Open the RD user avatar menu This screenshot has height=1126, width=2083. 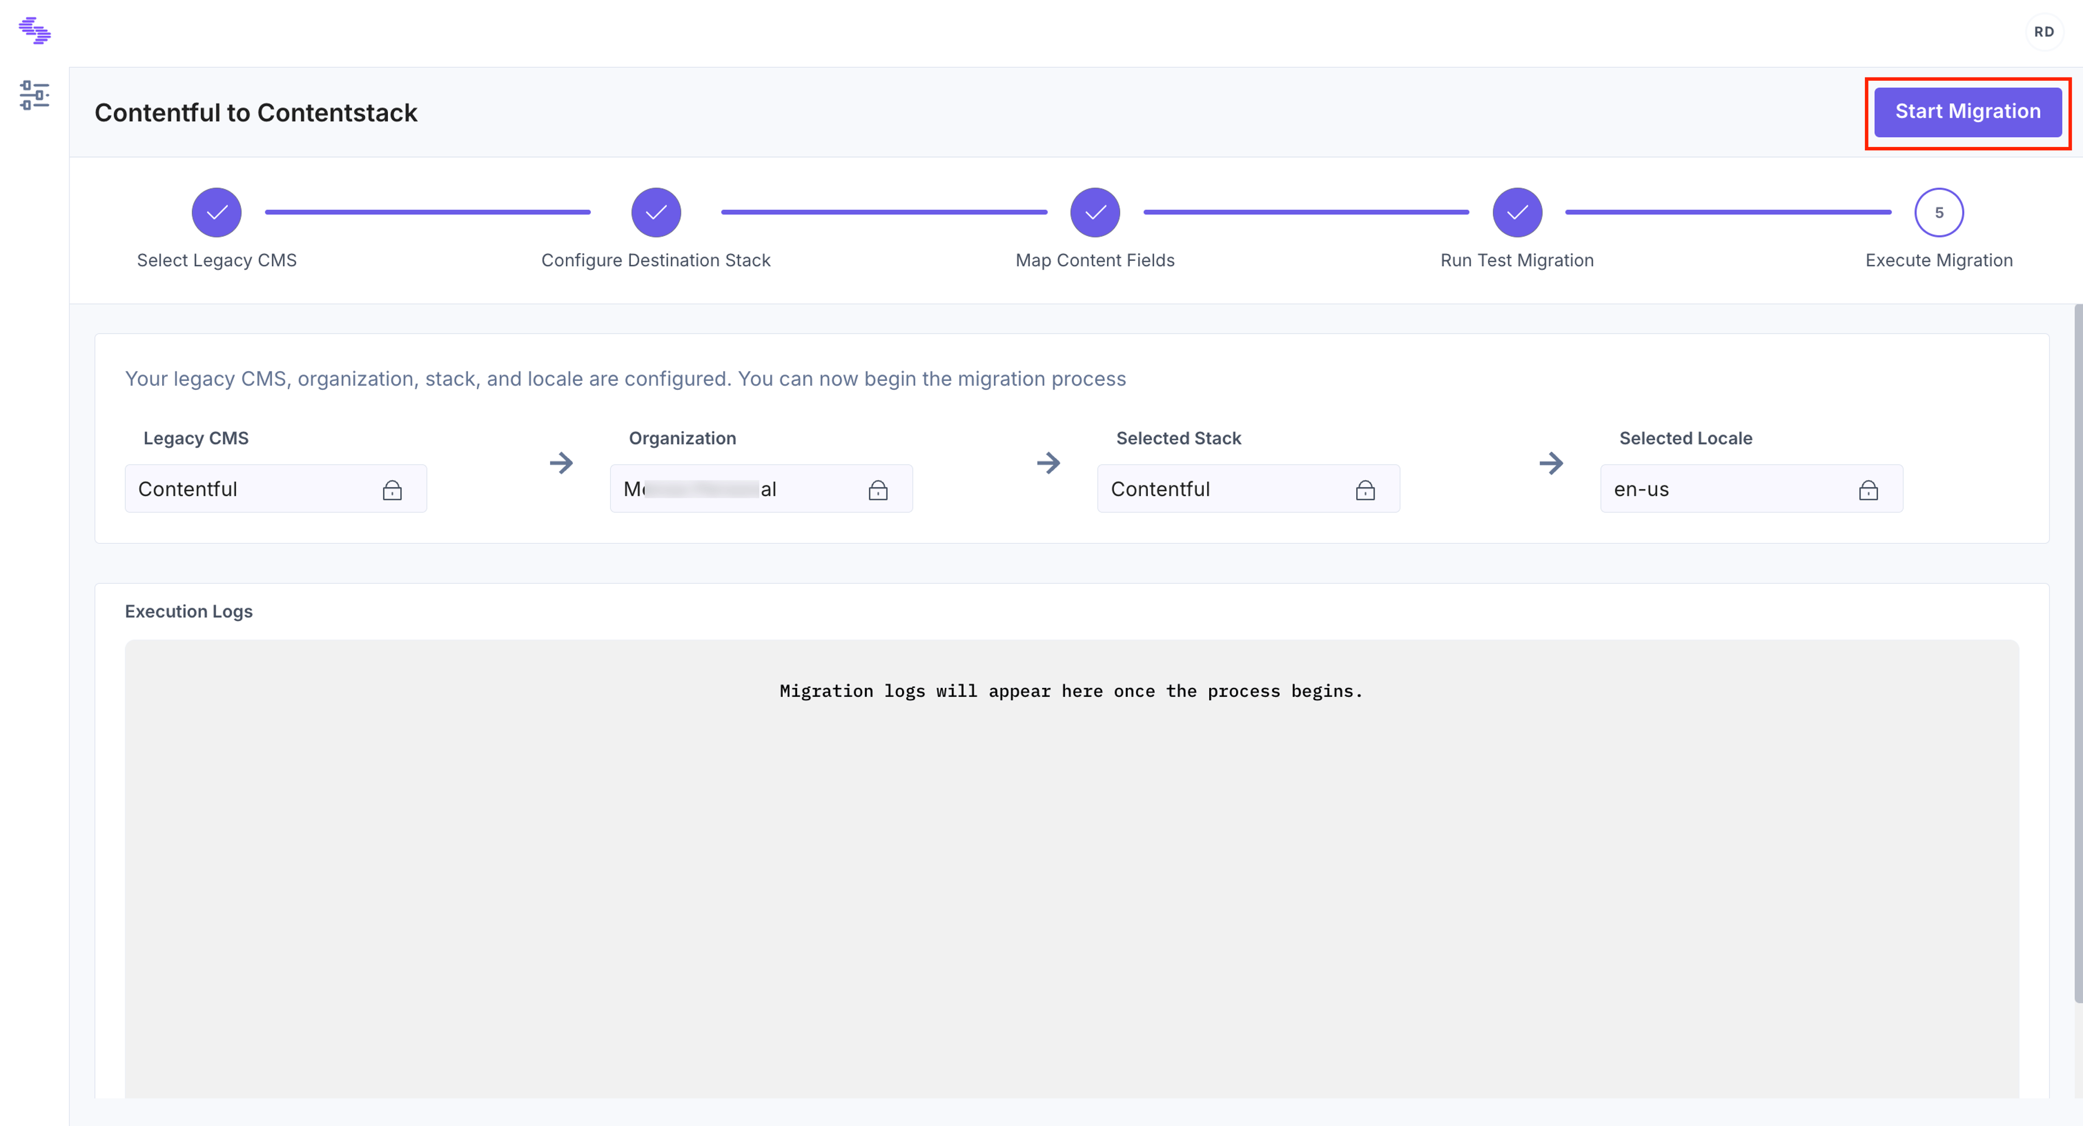(x=2043, y=33)
